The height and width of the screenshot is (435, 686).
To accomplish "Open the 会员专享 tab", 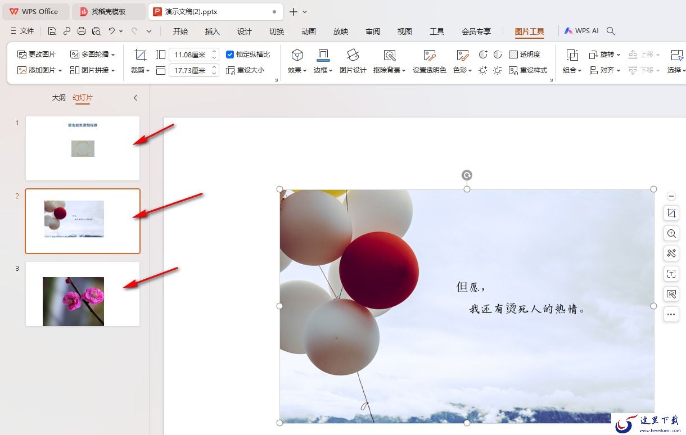I will (476, 31).
